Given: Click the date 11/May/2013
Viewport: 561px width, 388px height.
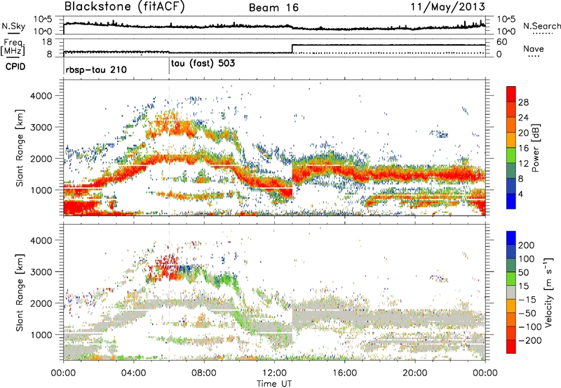Looking at the screenshot, I should 447,7.
